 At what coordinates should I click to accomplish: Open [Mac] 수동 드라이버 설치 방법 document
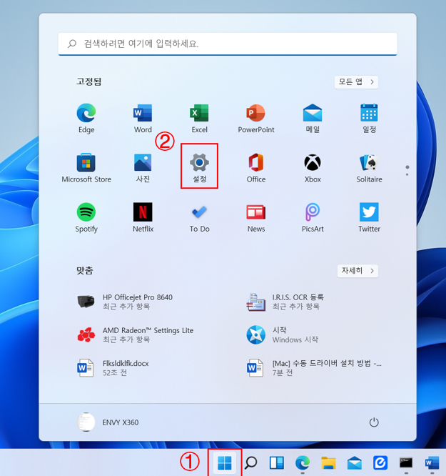pyautogui.click(x=313, y=368)
